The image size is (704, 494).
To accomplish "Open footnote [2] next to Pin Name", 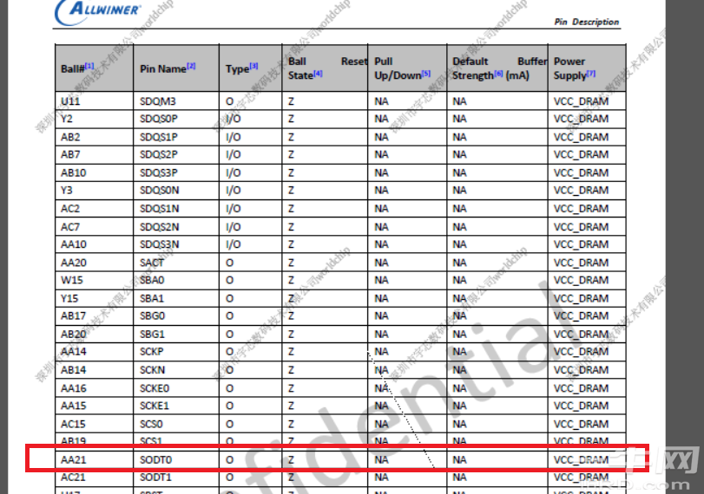I will [191, 67].
